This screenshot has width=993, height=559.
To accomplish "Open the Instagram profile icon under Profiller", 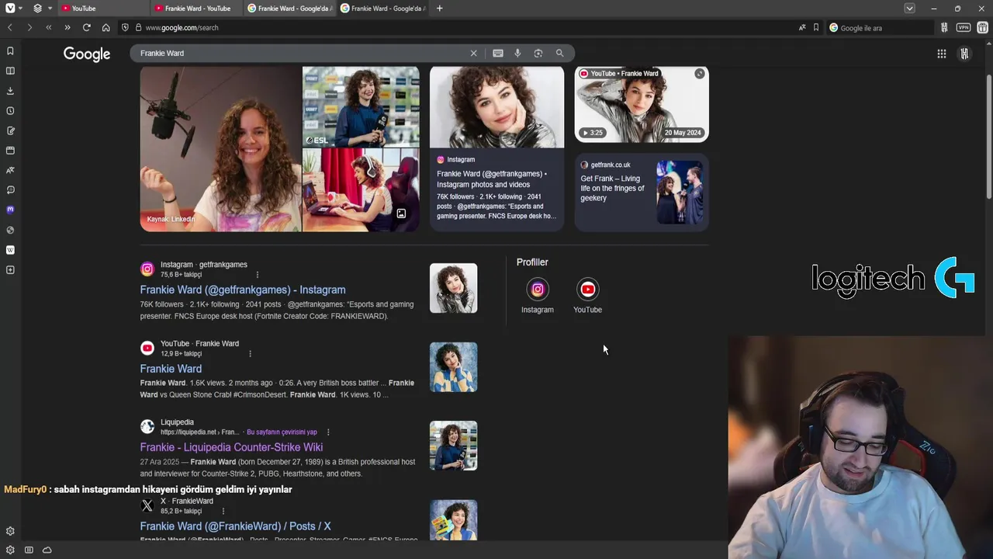I will (538, 290).
